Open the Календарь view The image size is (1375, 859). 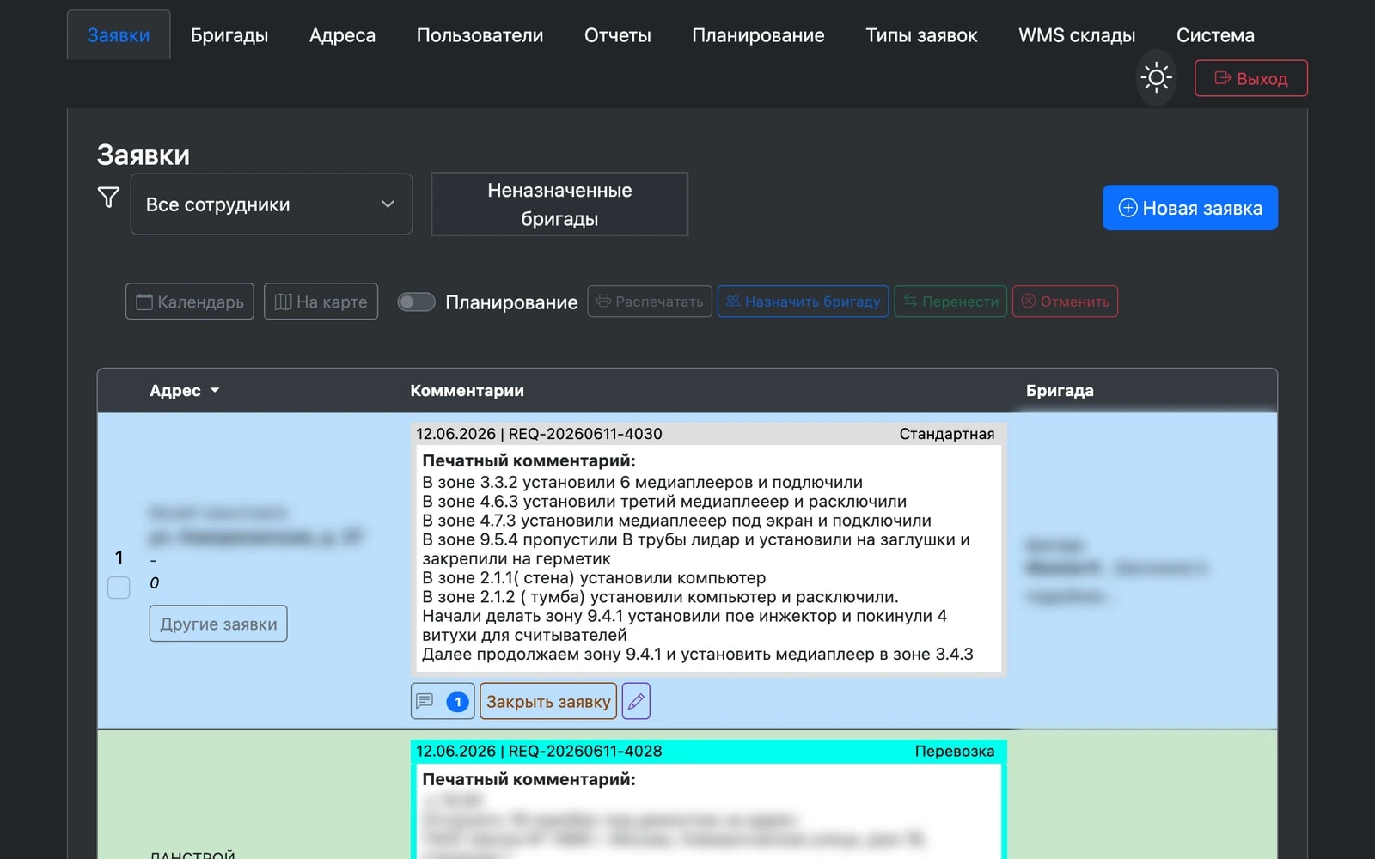coord(190,302)
